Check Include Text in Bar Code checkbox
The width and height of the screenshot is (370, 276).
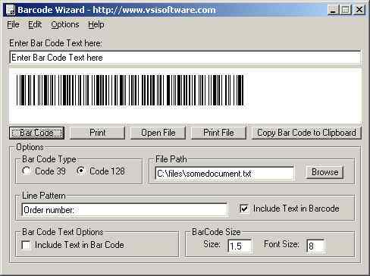27,245
